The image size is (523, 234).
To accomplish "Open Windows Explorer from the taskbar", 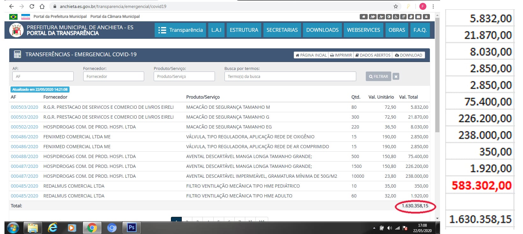I will [33, 228].
